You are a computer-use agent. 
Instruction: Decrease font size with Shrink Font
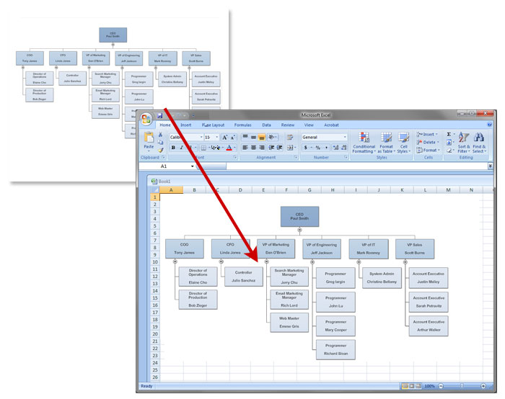coord(233,138)
